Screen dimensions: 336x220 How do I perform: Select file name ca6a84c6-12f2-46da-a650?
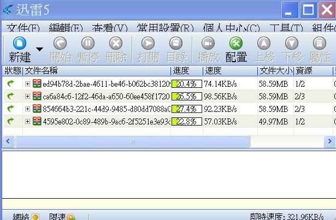click(107, 97)
